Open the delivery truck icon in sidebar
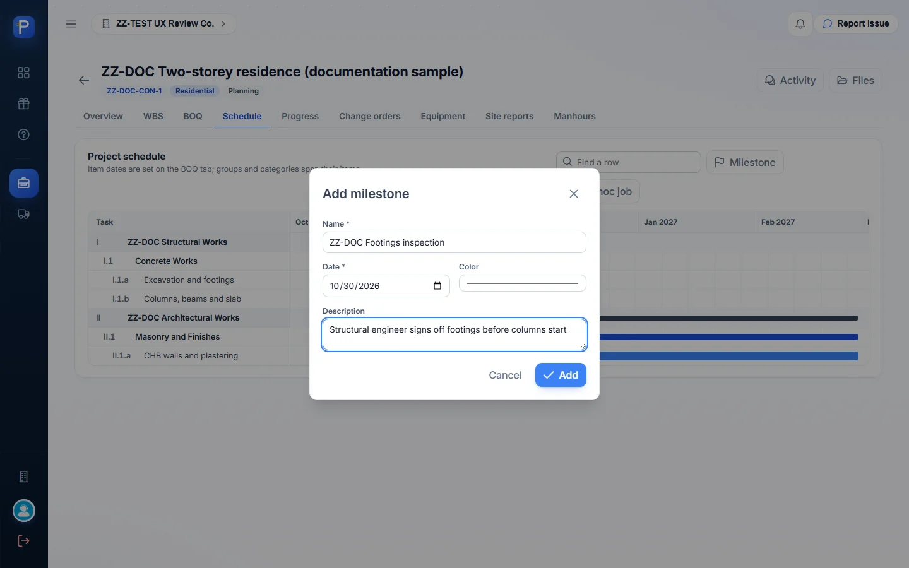The height and width of the screenshot is (568, 909). [23, 214]
